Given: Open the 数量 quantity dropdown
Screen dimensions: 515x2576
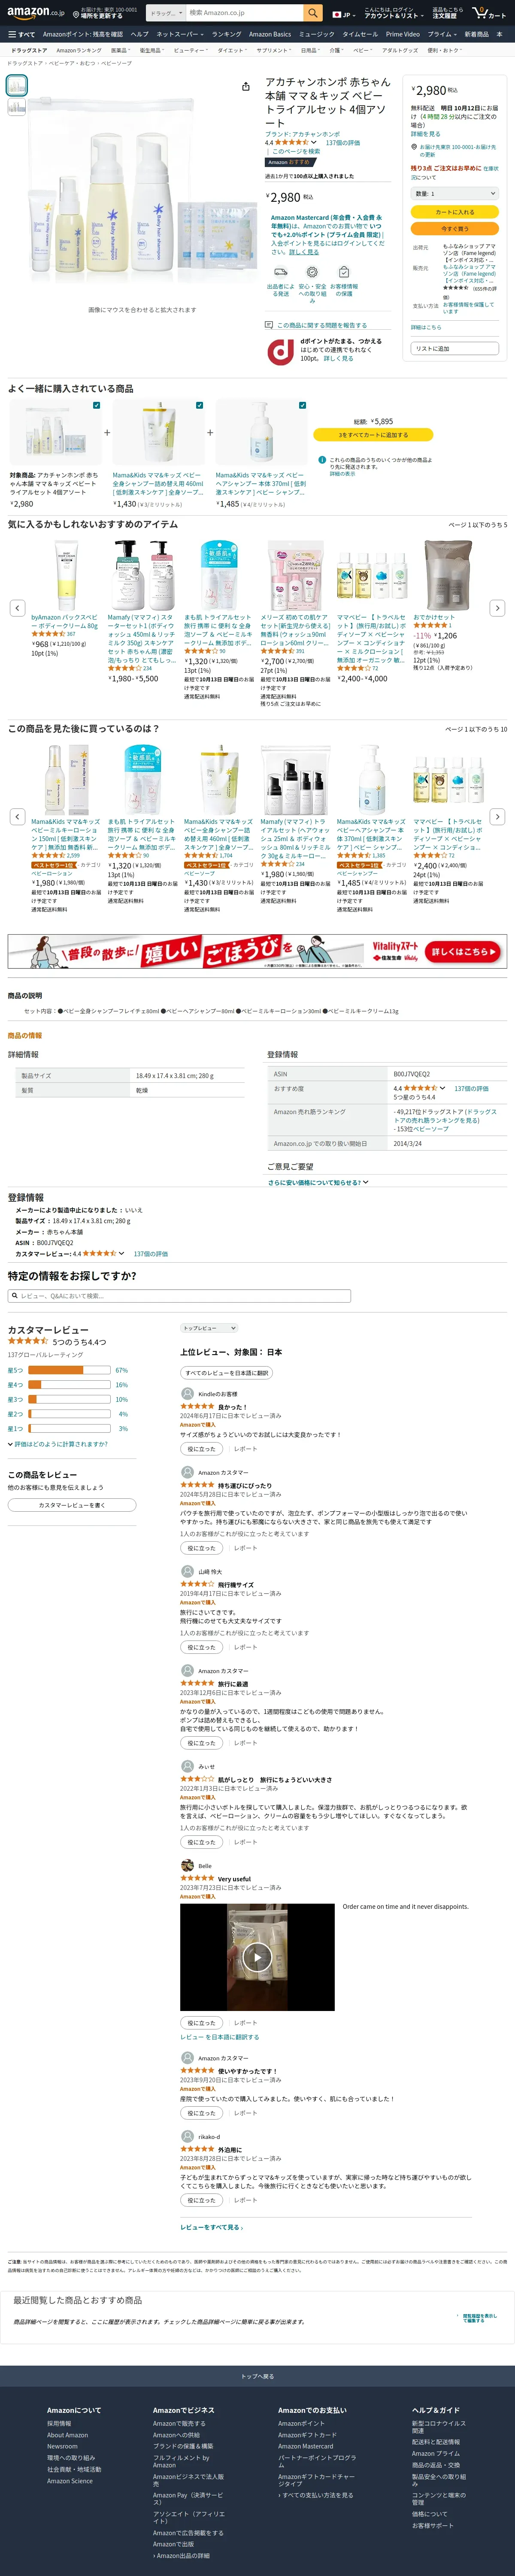Looking at the screenshot, I should click(x=454, y=193).
